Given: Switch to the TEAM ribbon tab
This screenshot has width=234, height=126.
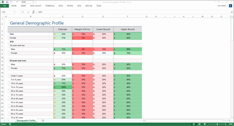Looking at the screenshot, I should (99, 6).
